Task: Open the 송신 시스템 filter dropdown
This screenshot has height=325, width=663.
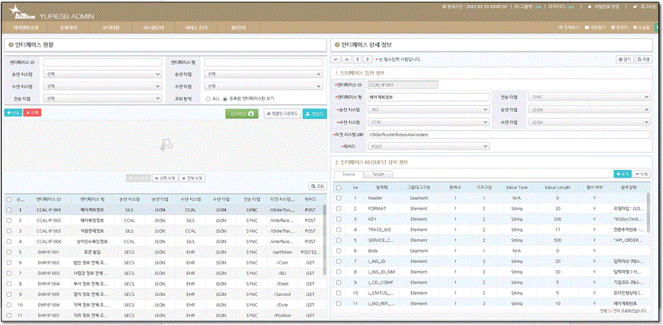Action: (x=102, y=74)
